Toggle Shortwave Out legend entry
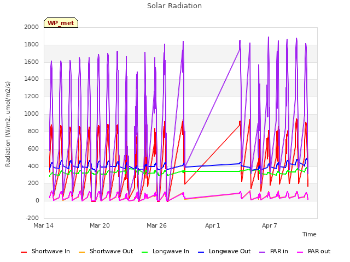Image resolution: width=350 pixels, height=262 pixels. (x=106, y=251)
